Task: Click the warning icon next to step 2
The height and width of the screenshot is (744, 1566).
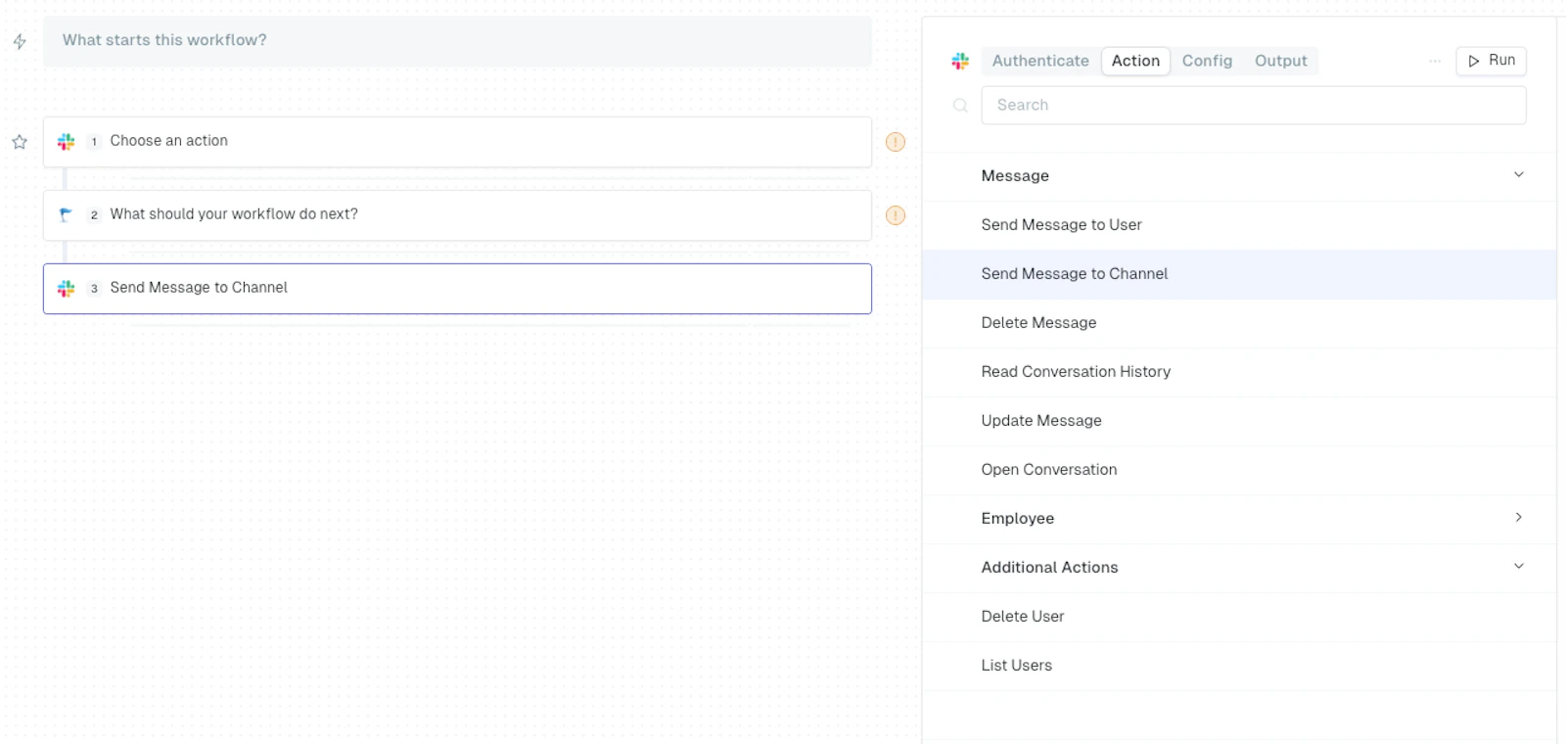Action: click(x=896, y=215)
